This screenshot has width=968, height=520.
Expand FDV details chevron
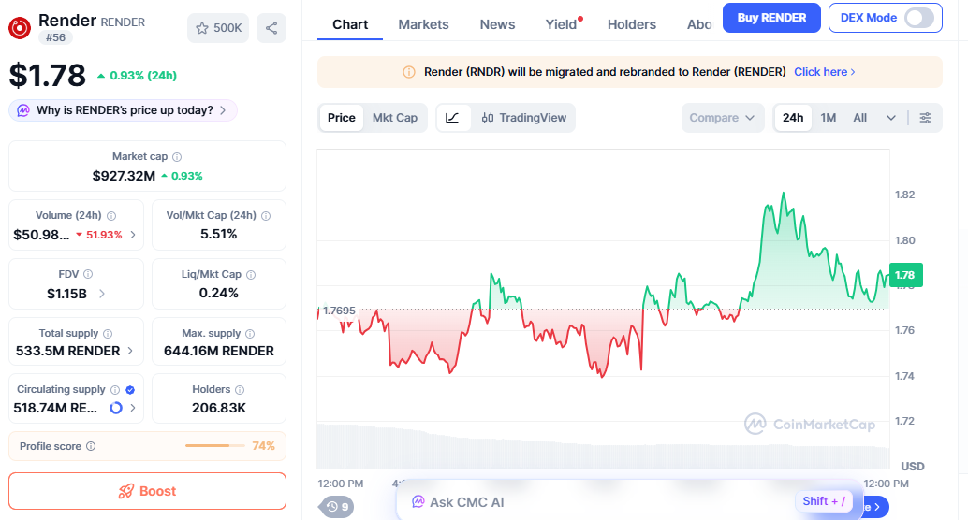102,294
